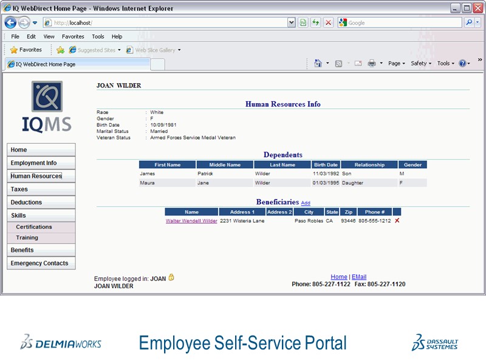Click Add next to Beneficiaries heading

point(305,203)
